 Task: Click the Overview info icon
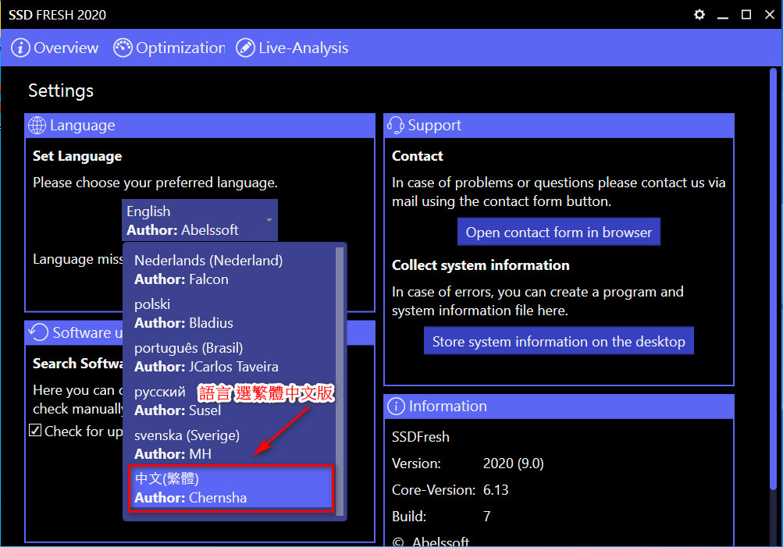click(x=20, y=48)
